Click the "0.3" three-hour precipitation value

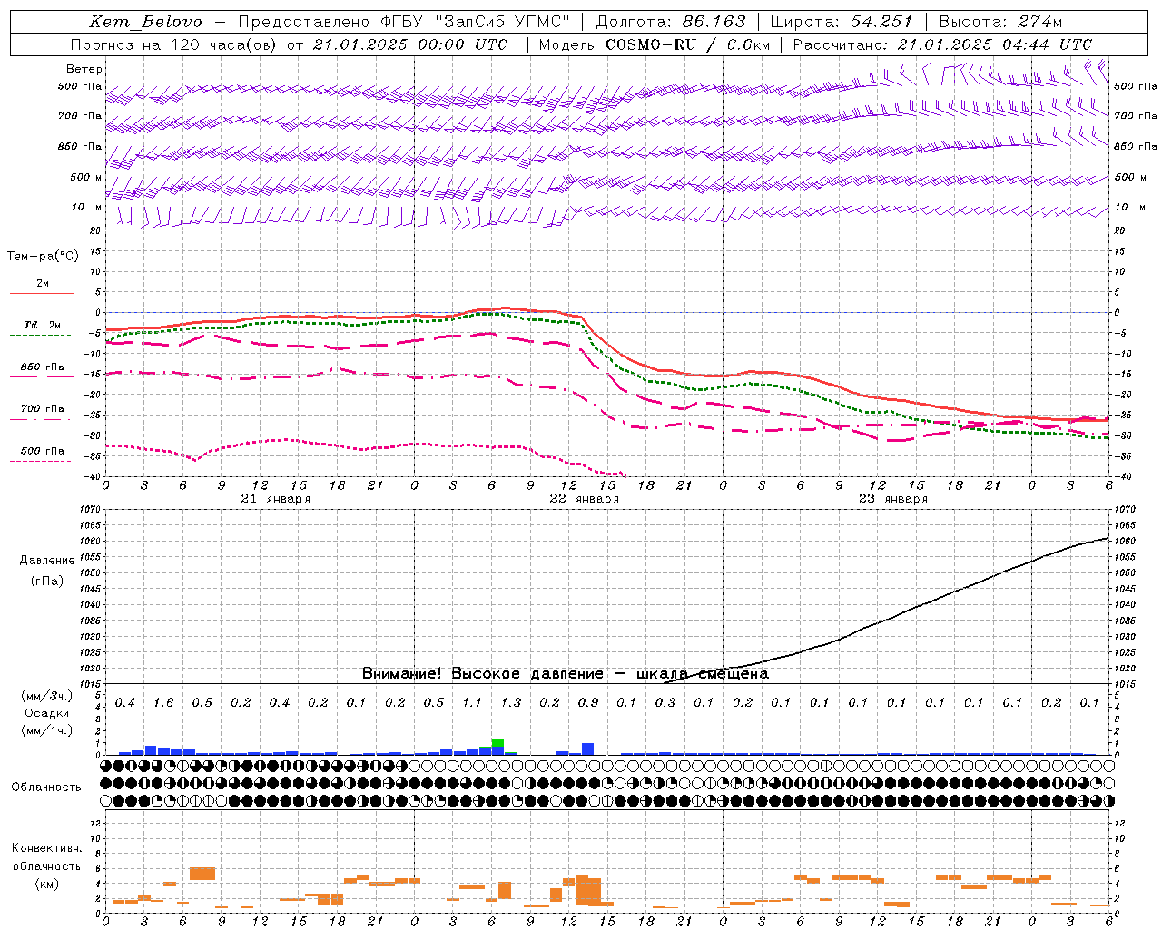pos(665,703)
